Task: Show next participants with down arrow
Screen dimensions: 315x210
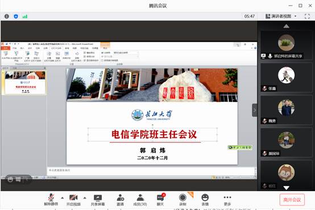Action: (286, 188)
